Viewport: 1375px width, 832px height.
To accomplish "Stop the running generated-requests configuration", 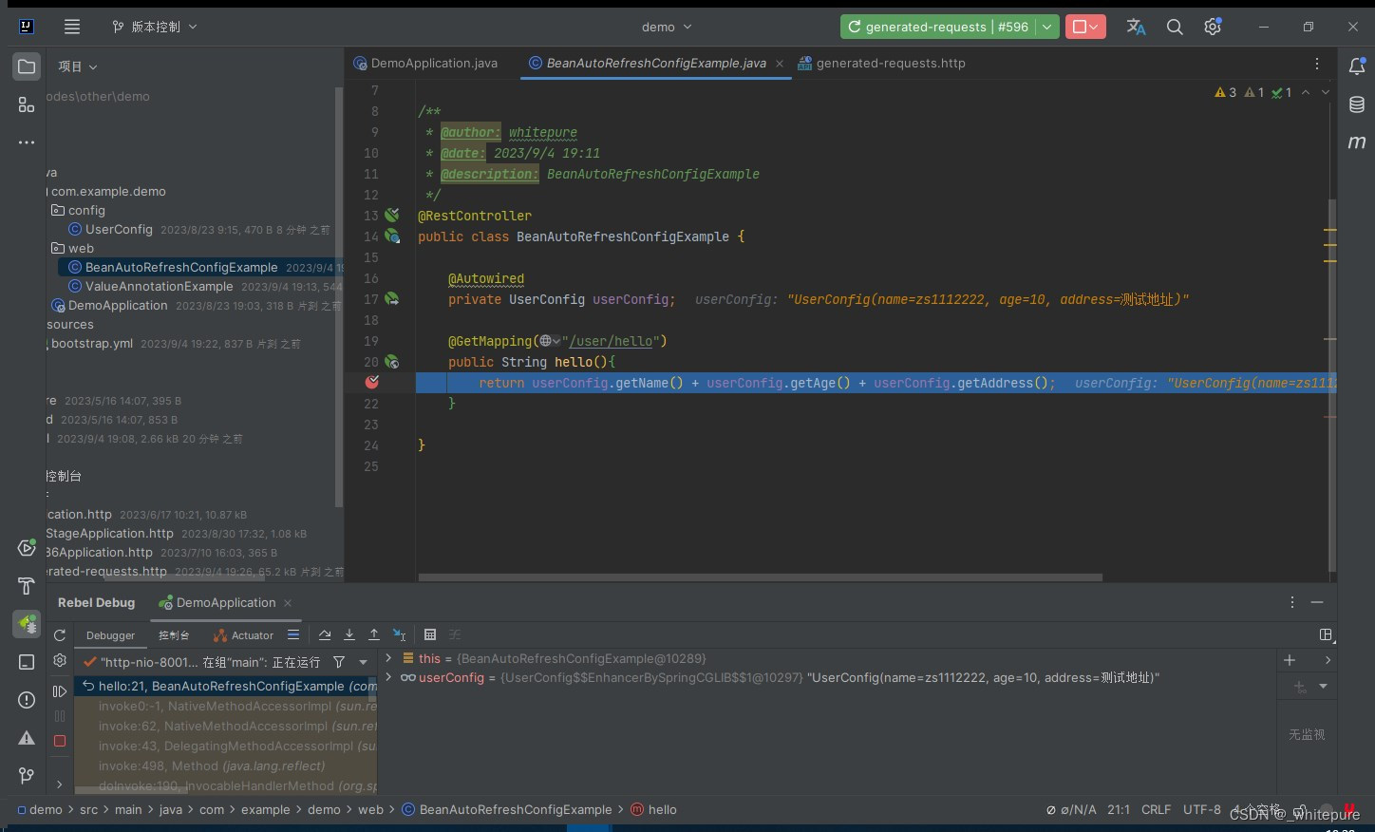I will click(1085, 27).
